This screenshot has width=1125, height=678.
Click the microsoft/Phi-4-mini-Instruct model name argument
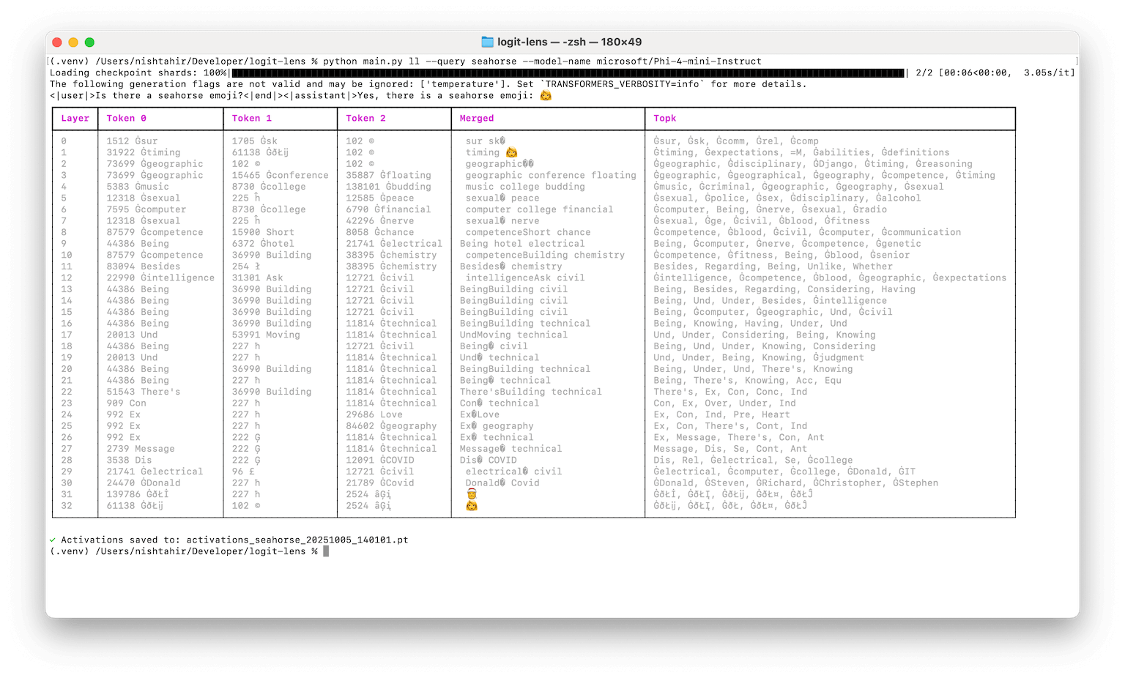tap(678, 62)
